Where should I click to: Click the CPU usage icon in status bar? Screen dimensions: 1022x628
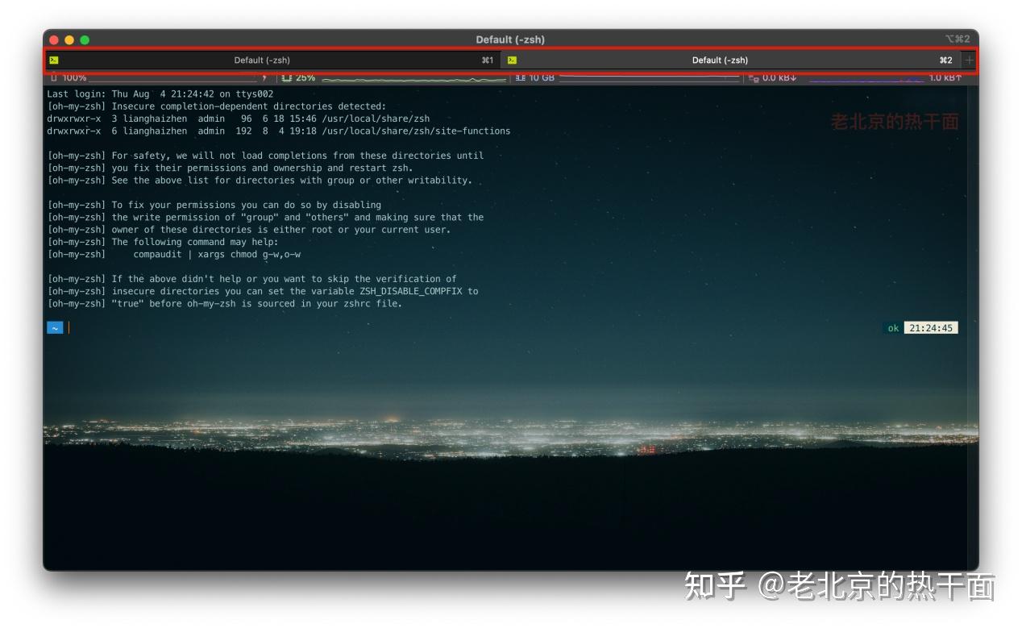point(285,78)
